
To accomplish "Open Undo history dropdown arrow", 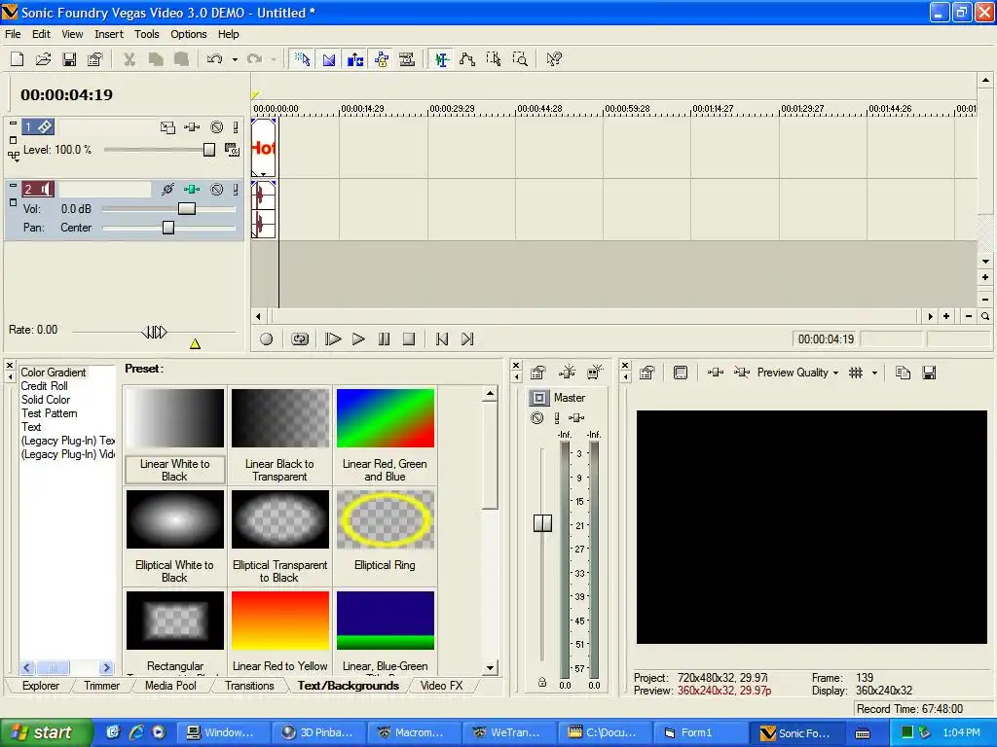I will click(x=235, y=59).
